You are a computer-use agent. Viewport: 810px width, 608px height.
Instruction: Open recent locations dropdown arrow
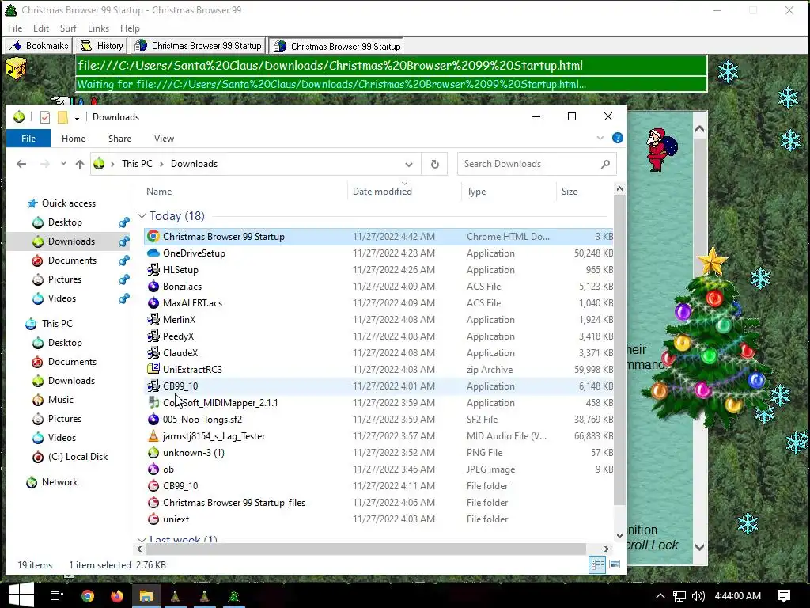(x=63, y=164)
